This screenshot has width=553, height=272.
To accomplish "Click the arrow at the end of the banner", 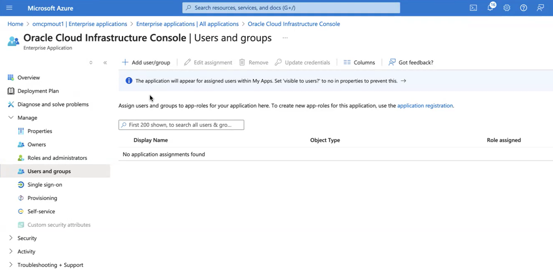I will [403, 81].
